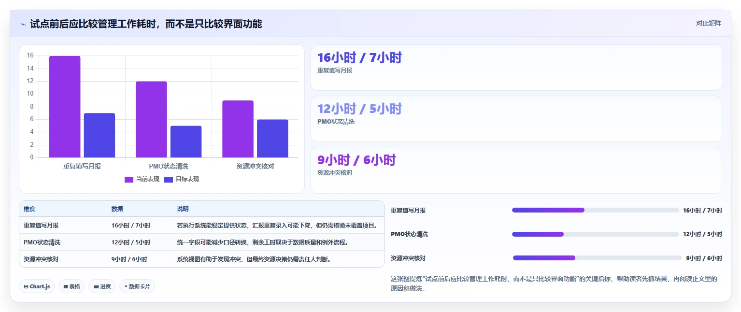Image resolution: width=741 pixels, height=312 pixels.
Task: Toggle the 目标表现 legend entry in the chart
Action: click(x=182, y=179)
